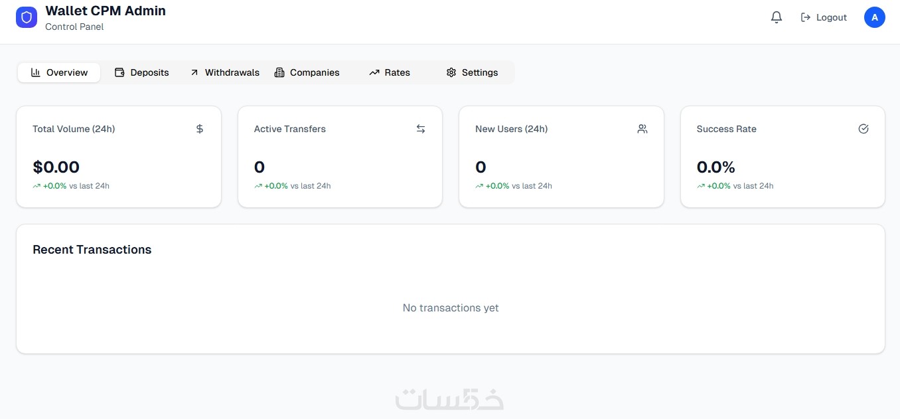The width and height of the screenshot is (900, 419).
Task: Switch to the Overview tab
Action: [x=59, y=72]
